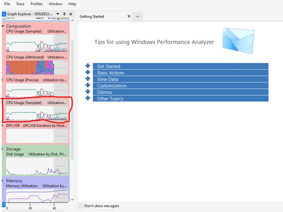Open the Help menu
The width and height of the screenshot is (283, 212).
[72, 4]
